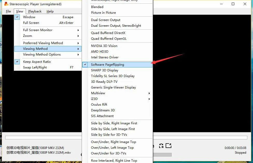Open the Help menu
253x163 pixels.
click(50, 11)
